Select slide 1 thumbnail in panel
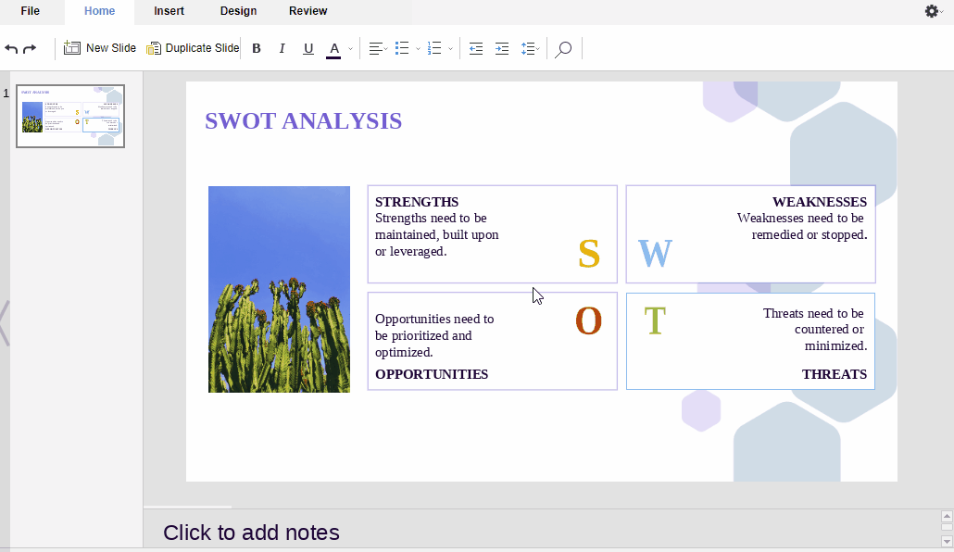The width and height of the screenshot is (954, 552). pyautogui.click(x=70, y=117)
